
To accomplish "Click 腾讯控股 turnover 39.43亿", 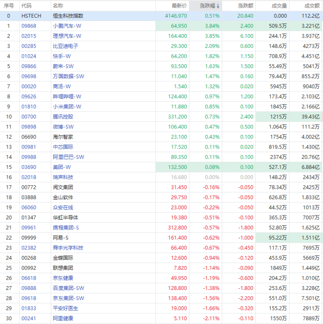I will [x=311, y=117].
